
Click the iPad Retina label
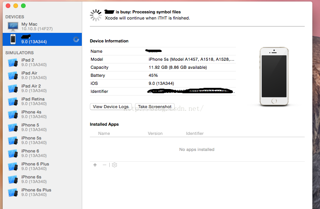pyautogui.click(x=33, y=99)
